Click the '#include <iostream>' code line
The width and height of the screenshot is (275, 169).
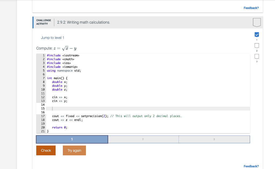coord(63,55)
